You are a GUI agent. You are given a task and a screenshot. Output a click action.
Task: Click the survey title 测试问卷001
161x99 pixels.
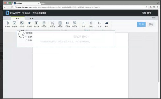(81, 37)
